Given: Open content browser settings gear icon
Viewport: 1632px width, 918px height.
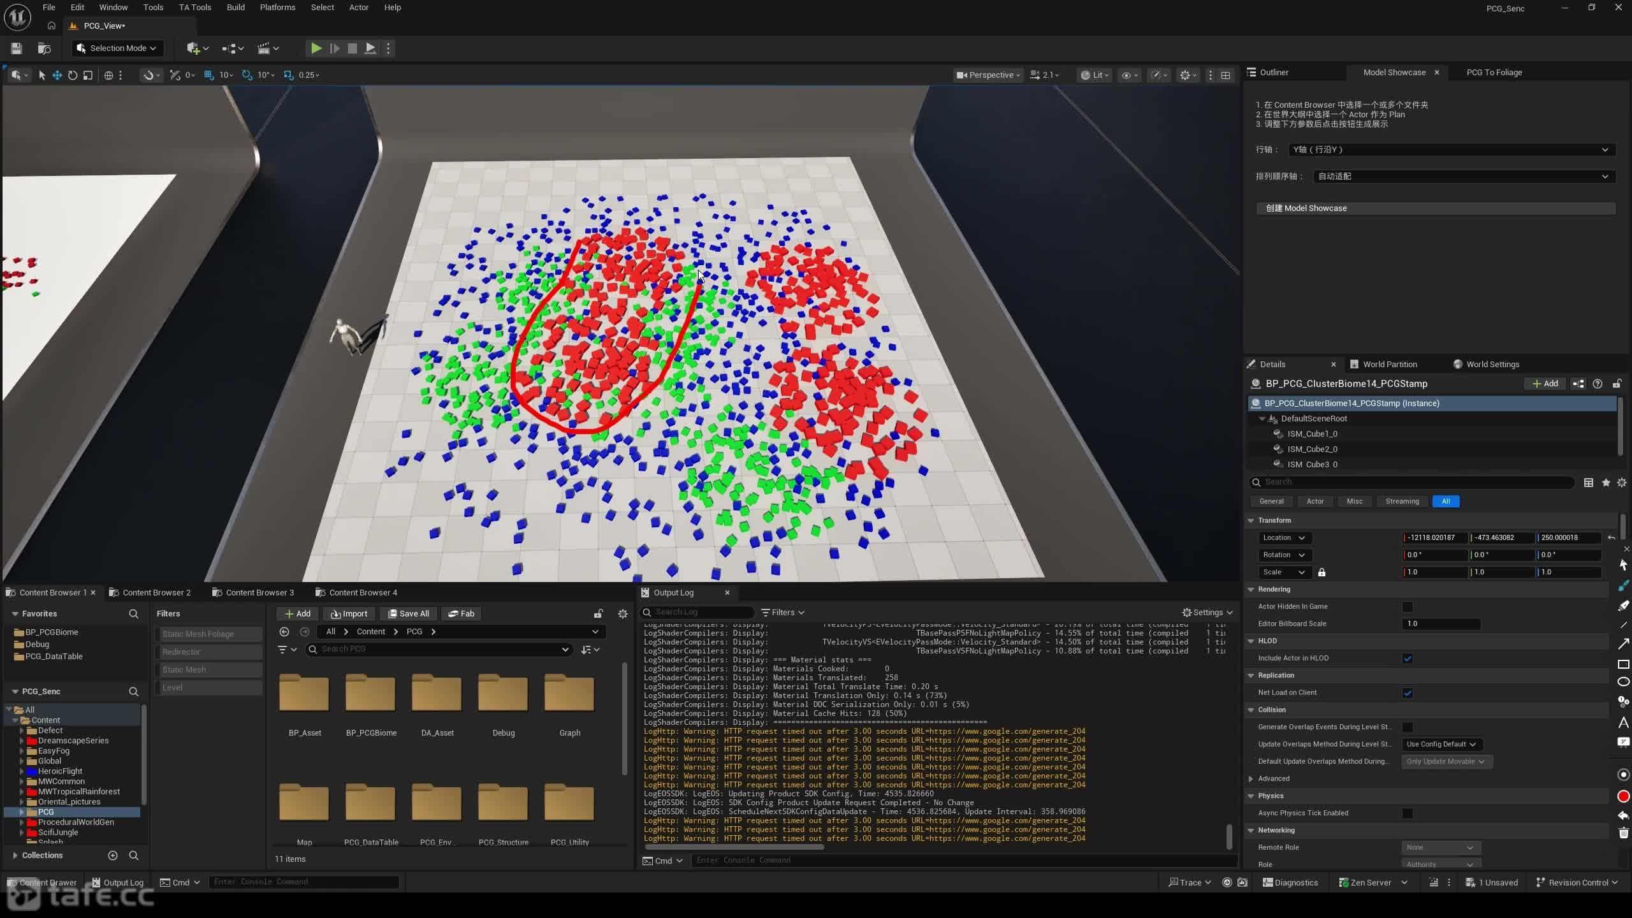Looking at the screenshot, I should click(623, 614).
